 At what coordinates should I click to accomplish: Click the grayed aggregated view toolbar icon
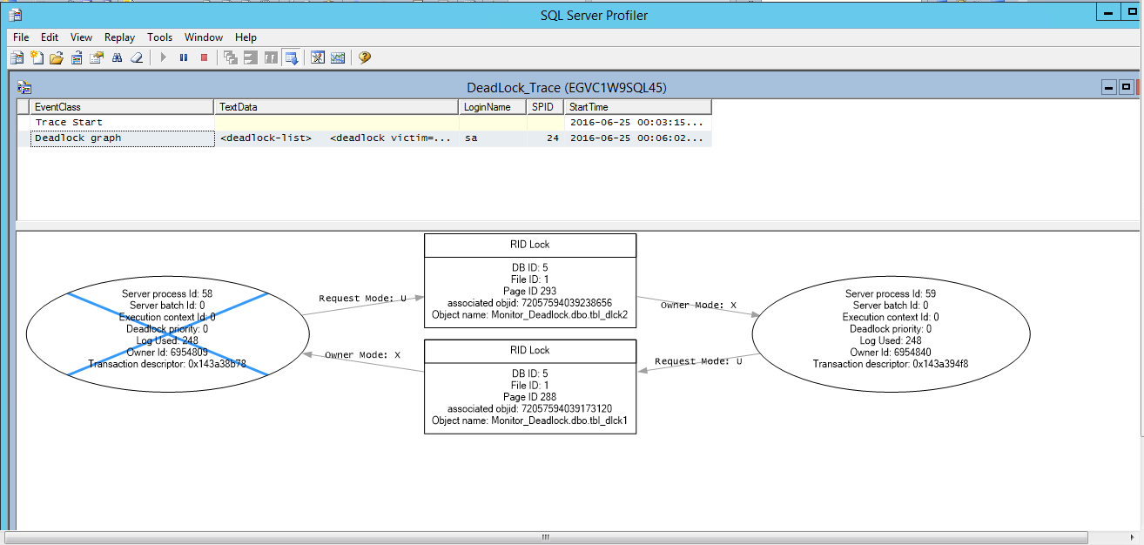(271, 57)
